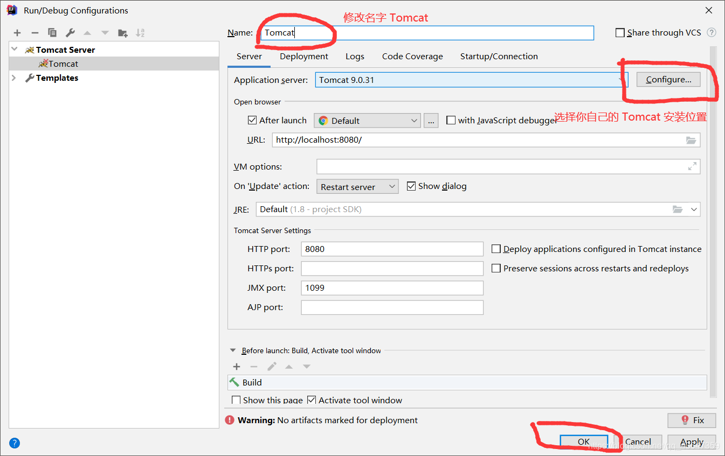
Task: Toggle Show this page checkbox
Action: pyautogui.click(x=236, y=401)
